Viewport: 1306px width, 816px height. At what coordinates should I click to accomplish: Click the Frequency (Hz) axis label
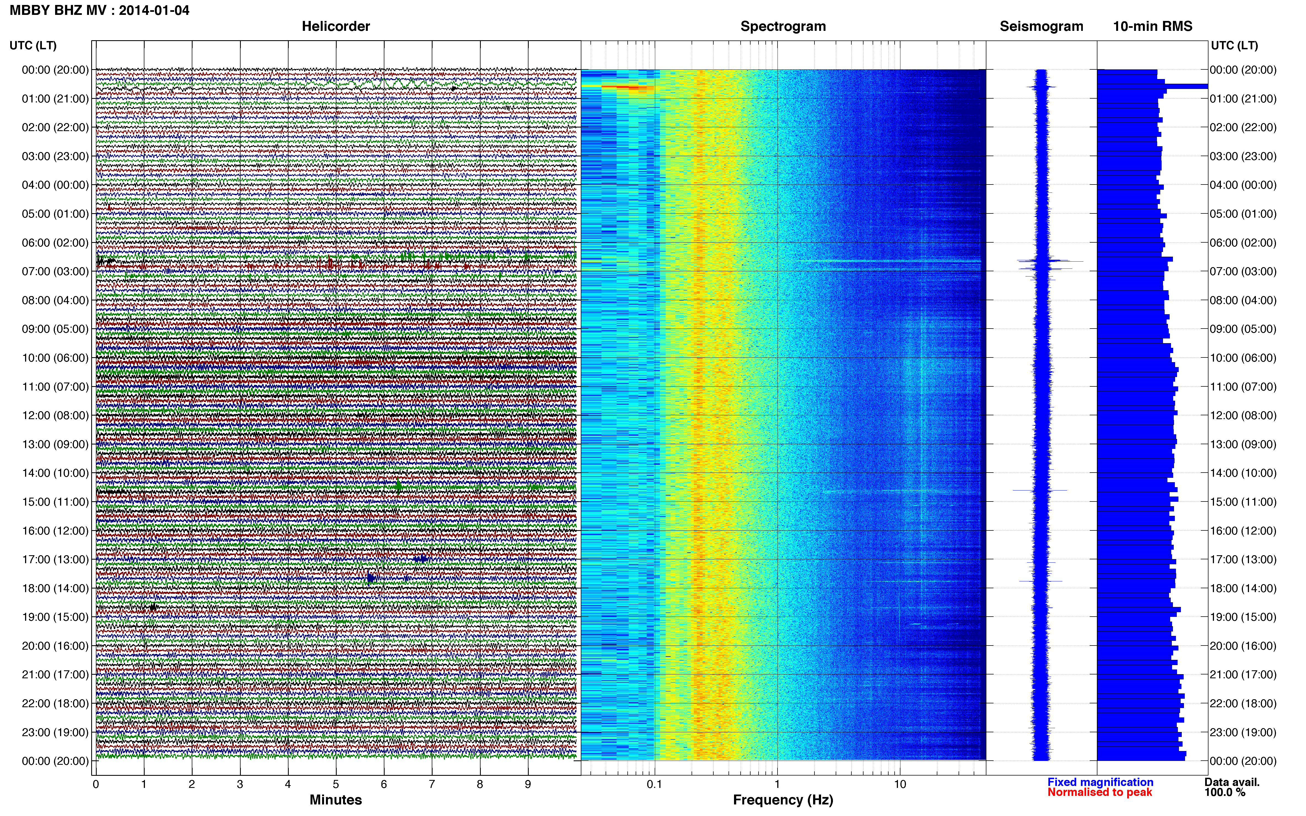coord(783,800)
